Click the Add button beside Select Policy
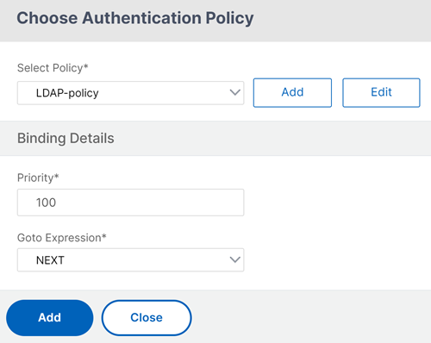431x343 pixels. pyautogui.click(x=292, y=92)
